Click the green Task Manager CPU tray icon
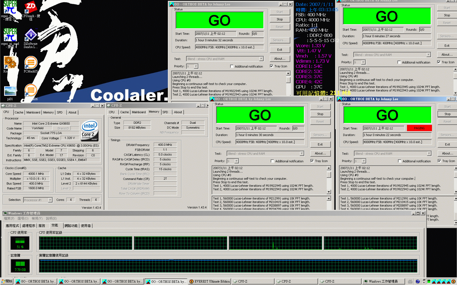The height and width of the screenshot is (285, 457). [x=429, y=281]
